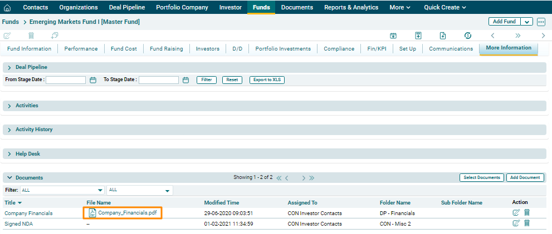Click the Export to XLS button
Viewport: 552px width, 234px height.
(267, 80)
